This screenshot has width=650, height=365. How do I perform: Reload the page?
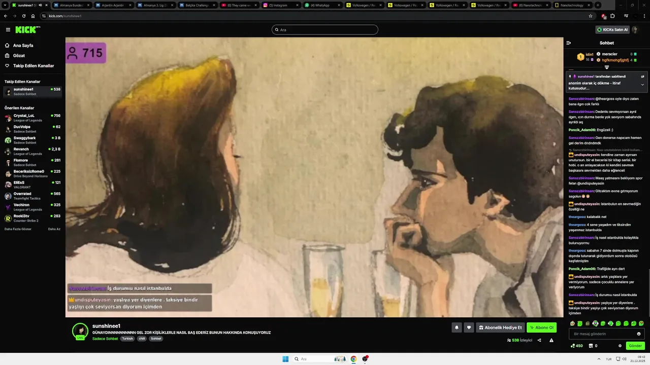(x=23, y=16)
